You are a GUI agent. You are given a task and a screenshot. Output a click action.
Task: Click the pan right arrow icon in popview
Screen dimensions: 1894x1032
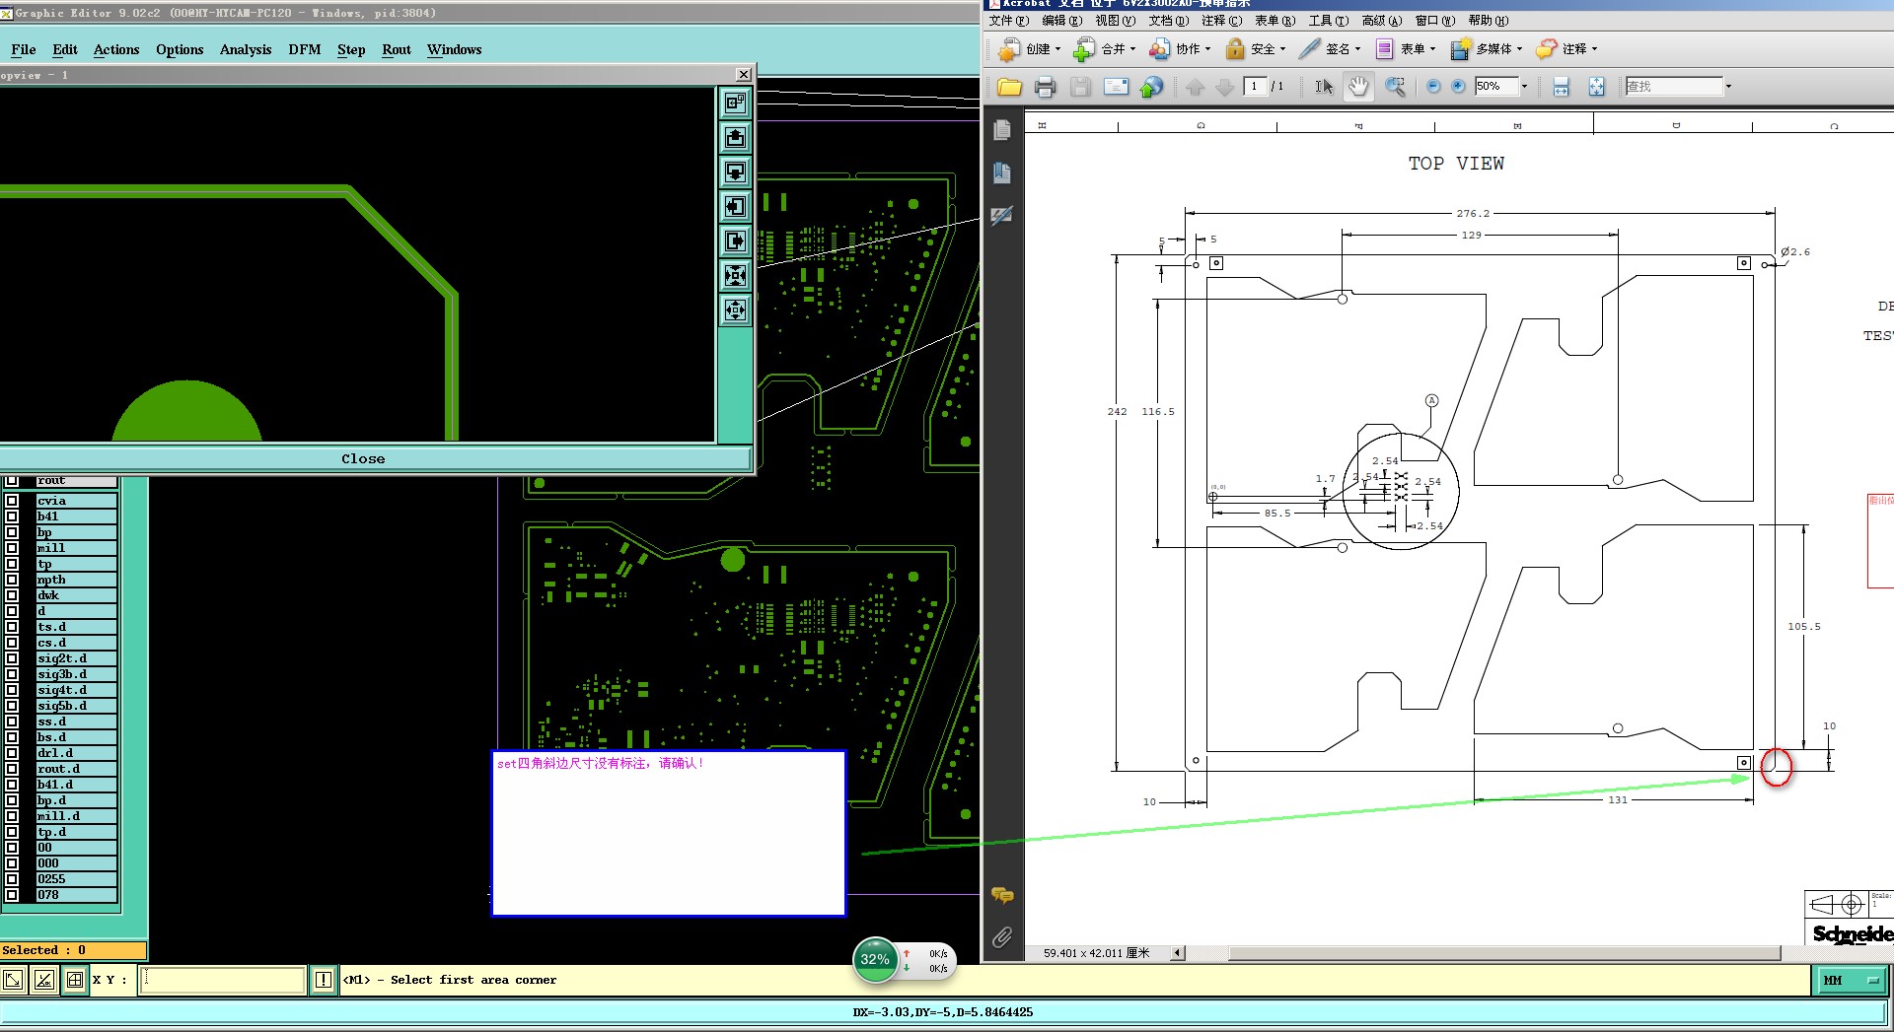(x=735, y=241)
